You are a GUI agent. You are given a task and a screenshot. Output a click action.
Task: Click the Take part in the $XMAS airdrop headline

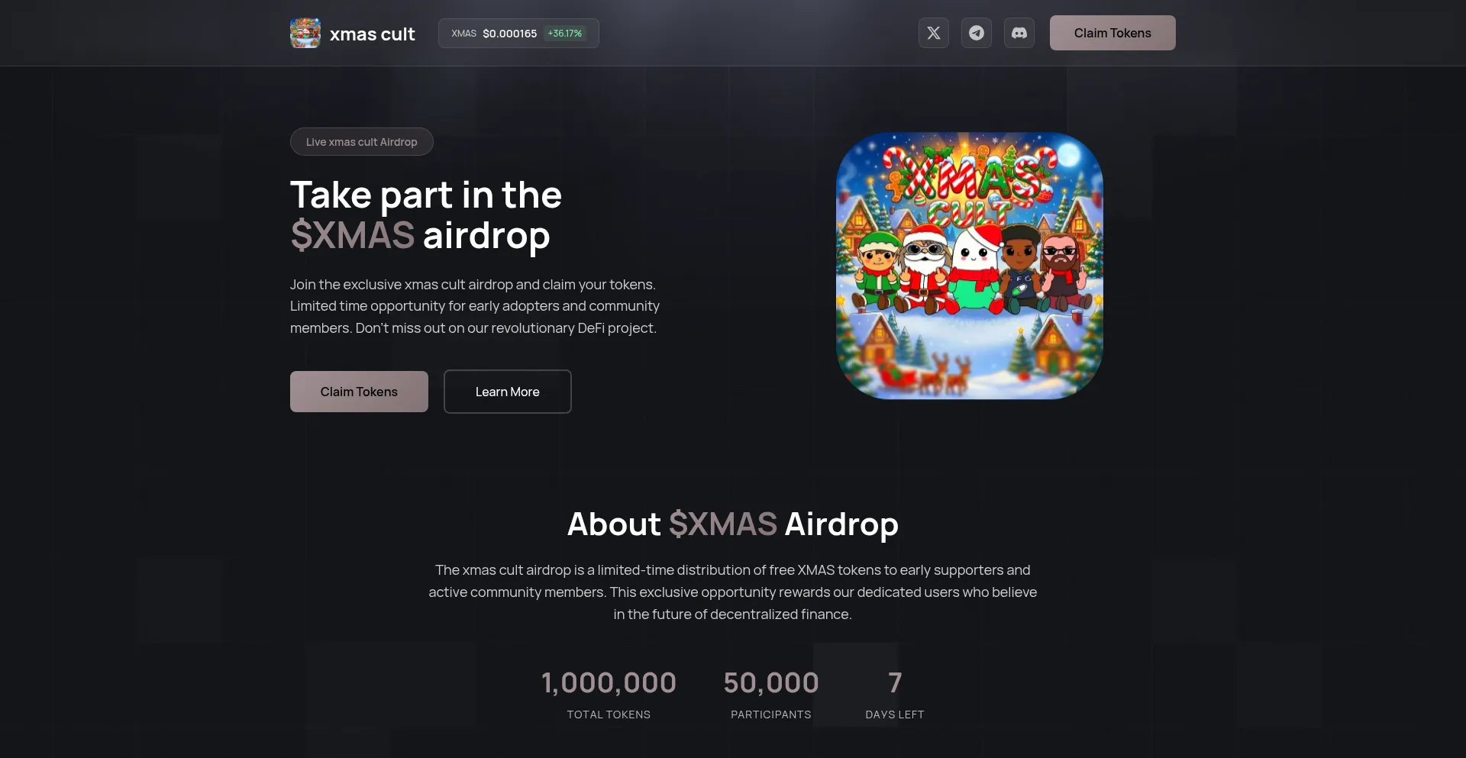426,215
